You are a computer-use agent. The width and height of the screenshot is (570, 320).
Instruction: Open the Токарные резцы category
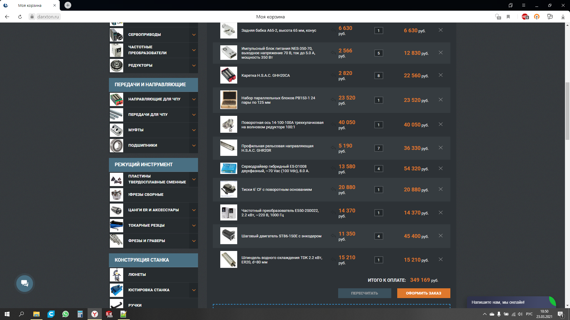click(146, 225)
